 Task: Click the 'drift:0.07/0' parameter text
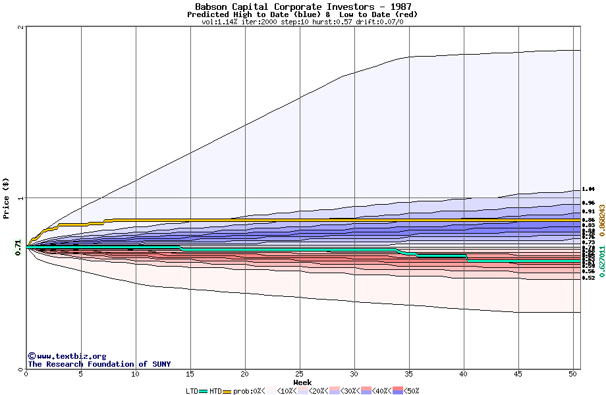379,22
